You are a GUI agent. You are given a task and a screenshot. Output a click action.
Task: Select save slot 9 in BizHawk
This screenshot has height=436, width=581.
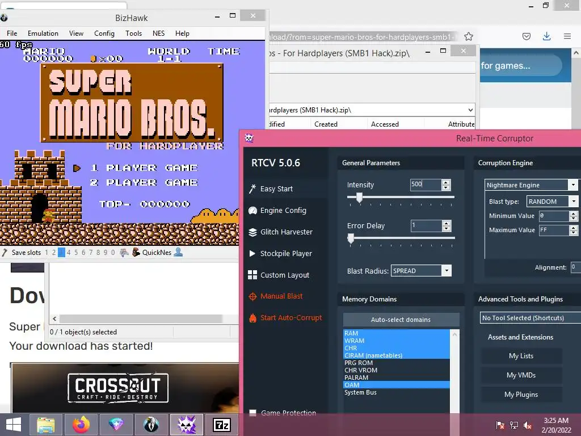pyautogui.click(x=106, y=253)
